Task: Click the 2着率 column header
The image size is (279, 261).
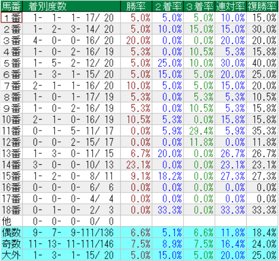Action: coord(168,6)
